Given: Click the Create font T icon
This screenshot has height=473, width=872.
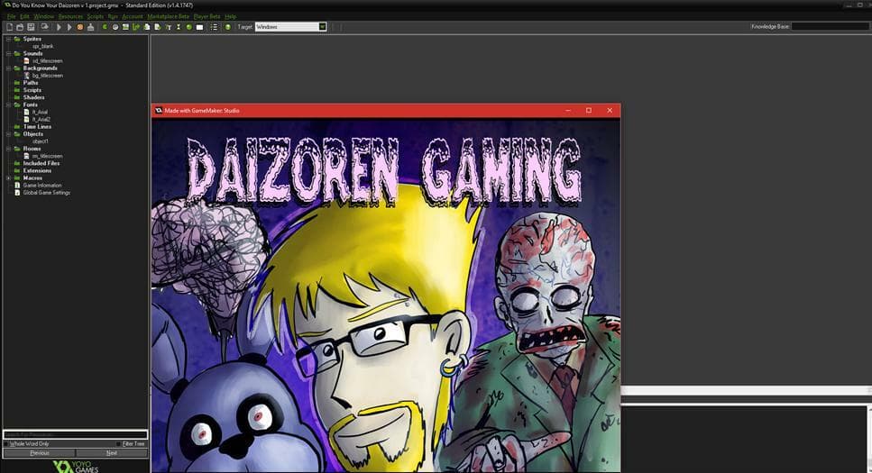Looking at the screenshot, I should (169, 27).
